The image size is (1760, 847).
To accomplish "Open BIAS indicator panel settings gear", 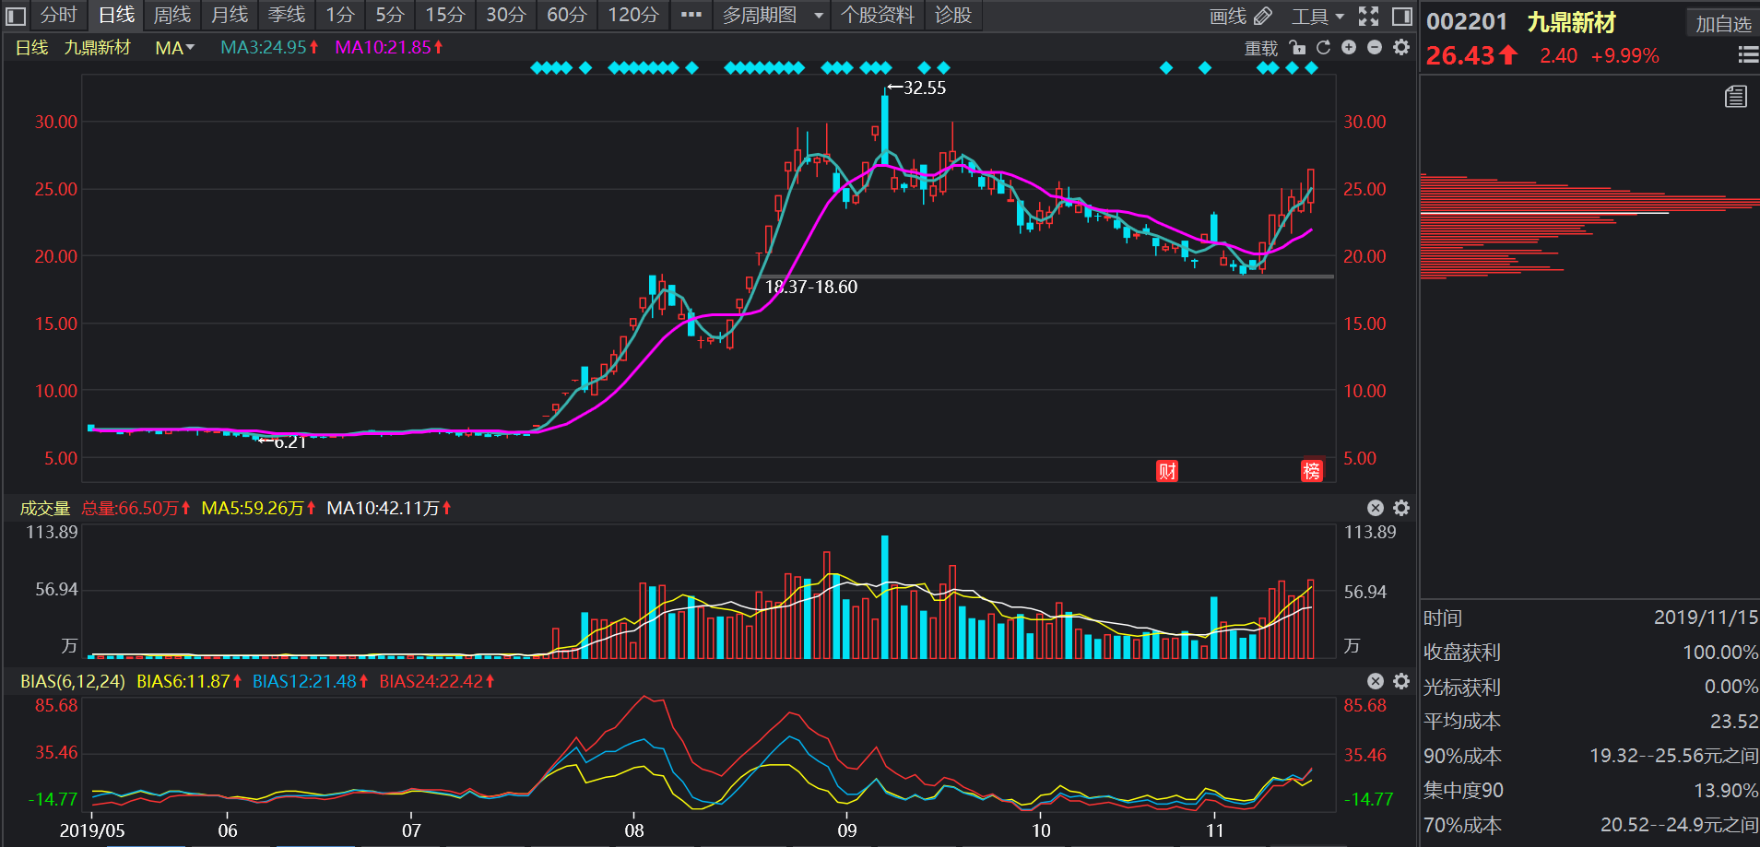I will tap(1401, 681).
